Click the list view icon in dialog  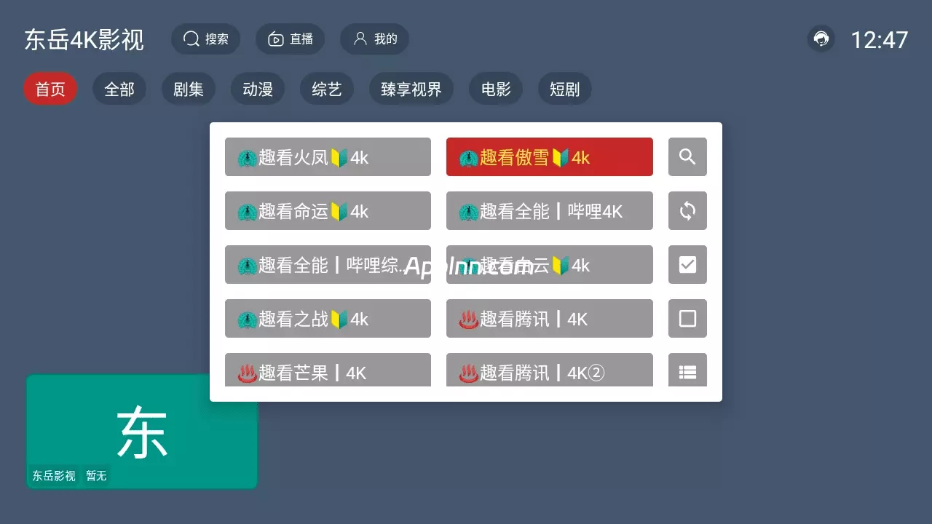tap(687, 370)
